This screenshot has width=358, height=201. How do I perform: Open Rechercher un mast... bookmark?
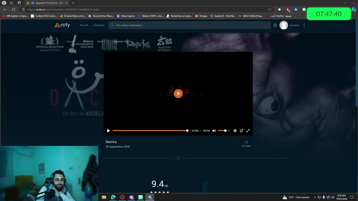[179, 16]
